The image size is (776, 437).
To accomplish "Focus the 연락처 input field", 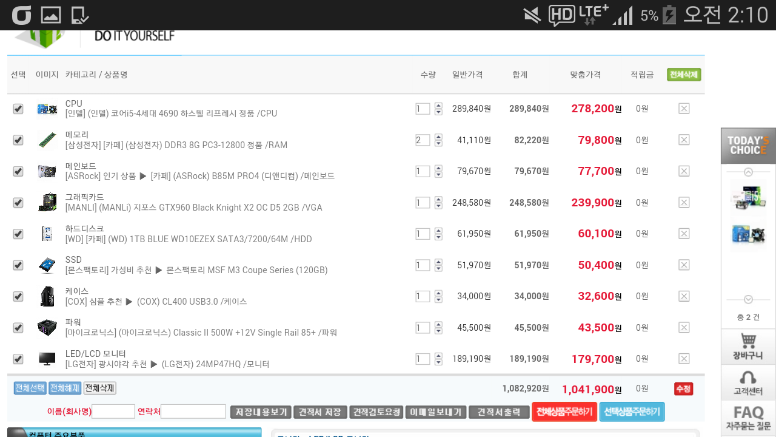I will 193,412.
